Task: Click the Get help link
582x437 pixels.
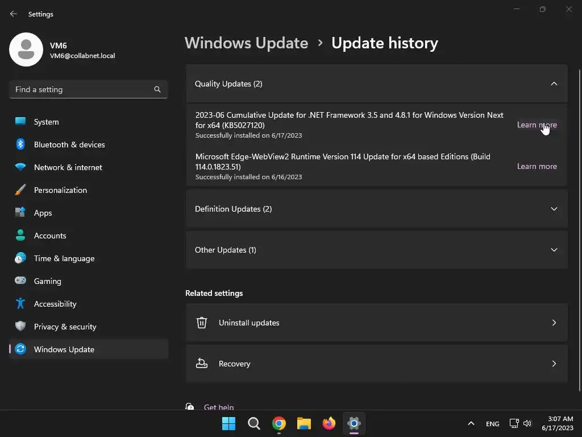Action: coord(219,407)
